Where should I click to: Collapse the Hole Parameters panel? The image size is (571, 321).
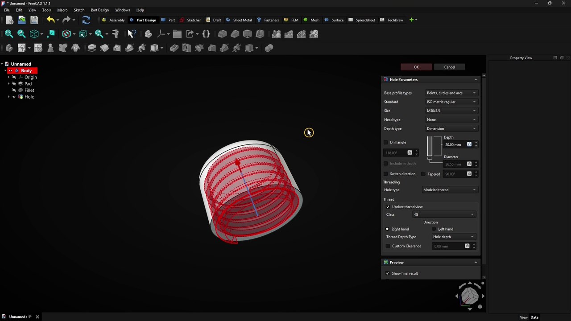(x=476, y=79)
